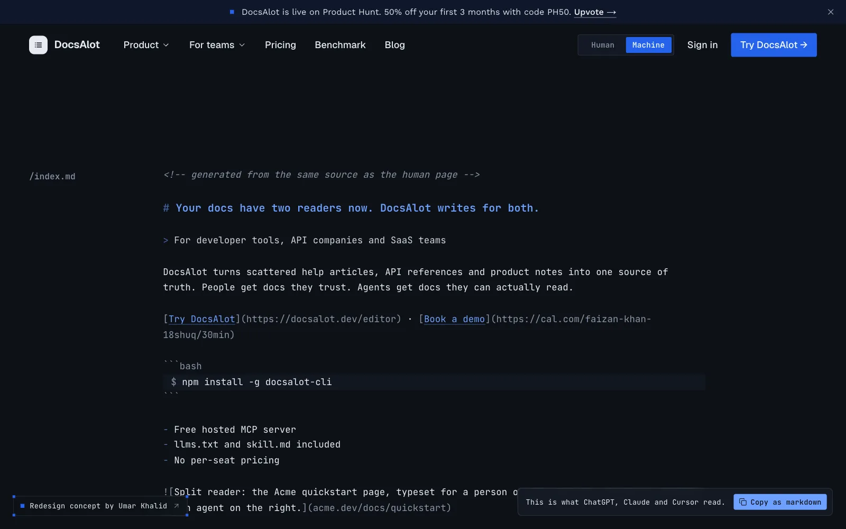Open the Redesign concept by Umar Khalid credit
This screenshot has height=529, width=846.
pos(100,506)
